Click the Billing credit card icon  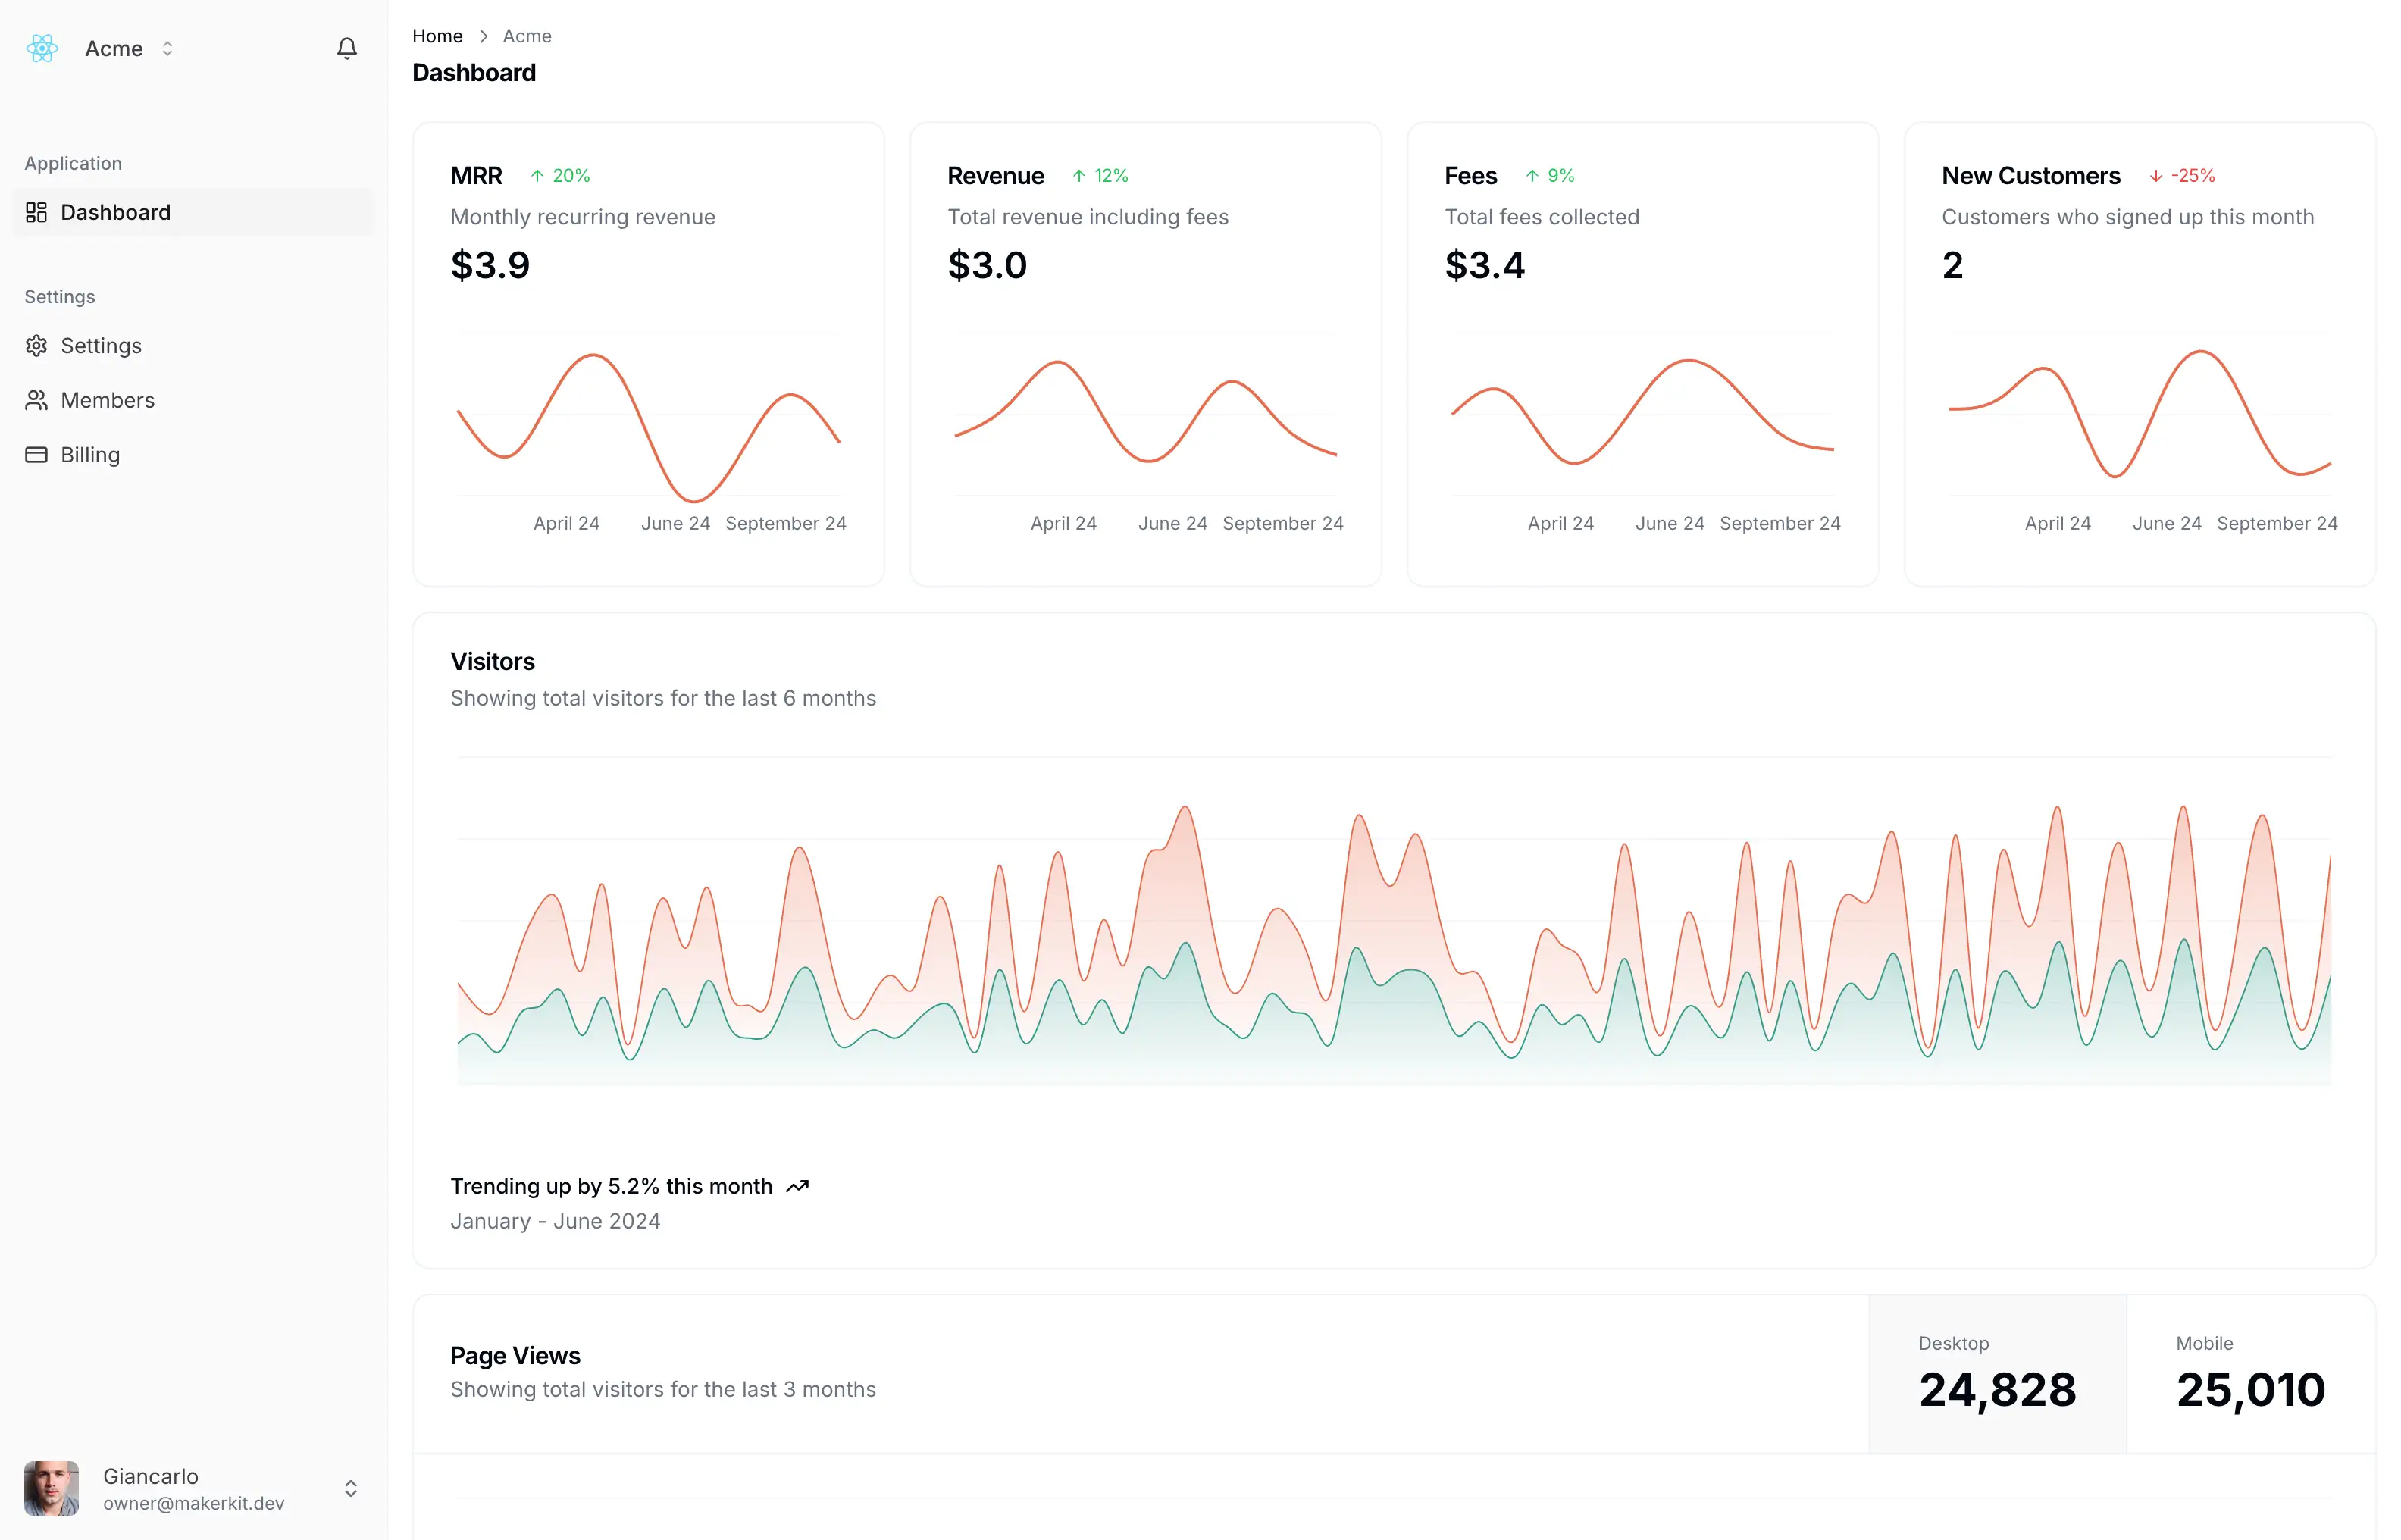pyautogui.click(x=37, y=455)
